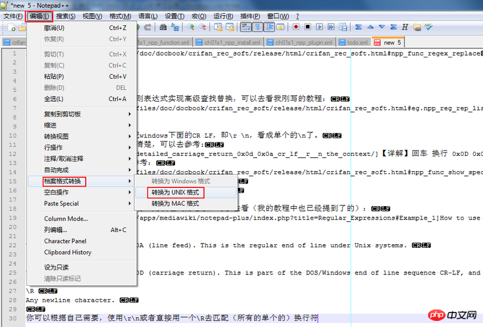Click the blue up-triangle plugin icon
The height and width of the screenshot is (327, 483).
(x=370, y=27)
